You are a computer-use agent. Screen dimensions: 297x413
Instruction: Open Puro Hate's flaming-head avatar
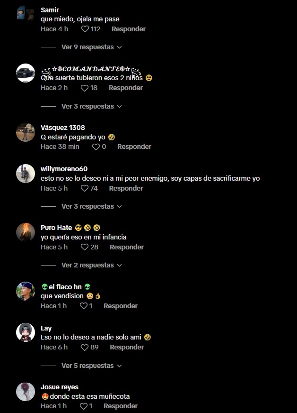point(26,232)
